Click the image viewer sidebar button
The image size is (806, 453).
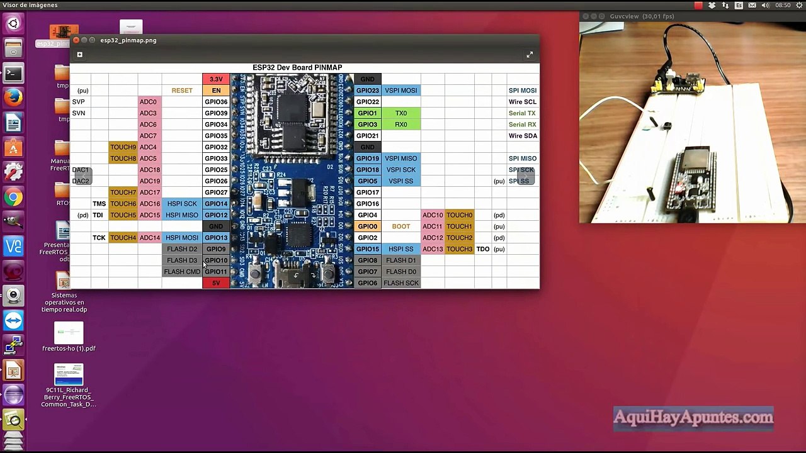tap(80, 55)
